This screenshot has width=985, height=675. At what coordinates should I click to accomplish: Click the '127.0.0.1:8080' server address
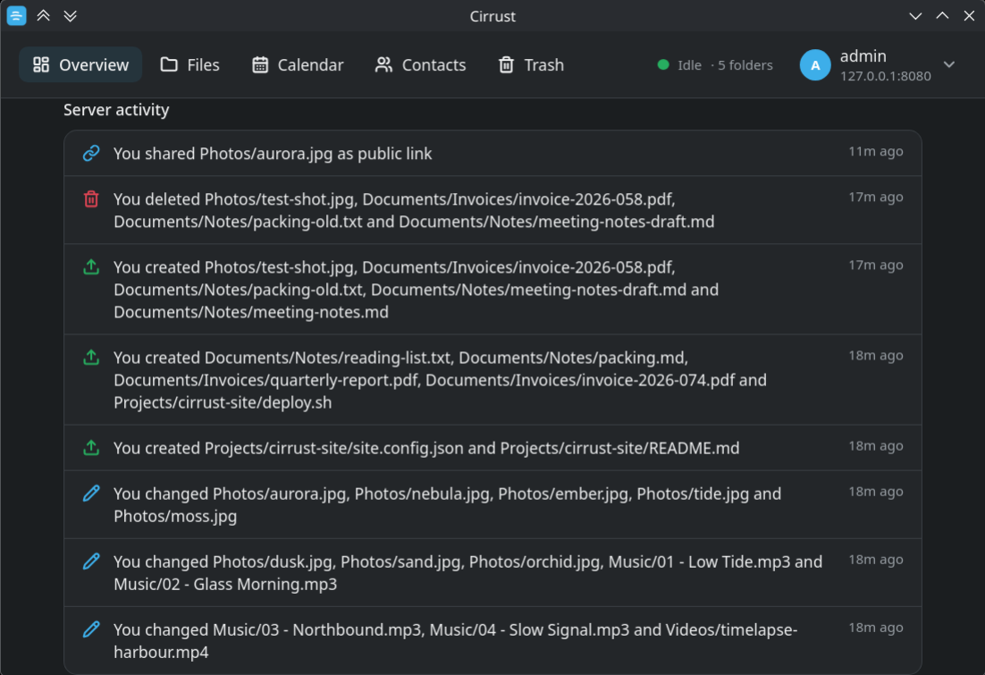886,76
